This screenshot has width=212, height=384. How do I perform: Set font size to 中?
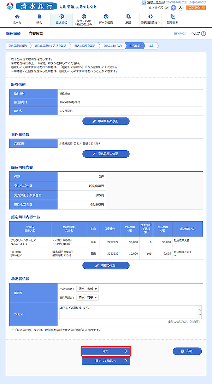click(173, 8)
